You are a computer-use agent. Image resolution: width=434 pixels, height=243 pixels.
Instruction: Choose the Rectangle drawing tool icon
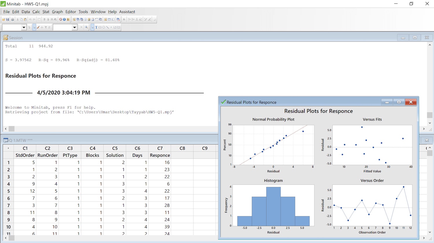100,27
